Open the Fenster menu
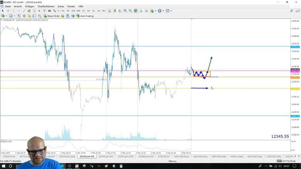Image resolution: width=301 pixels, height=169 pixels. point(71,6)
